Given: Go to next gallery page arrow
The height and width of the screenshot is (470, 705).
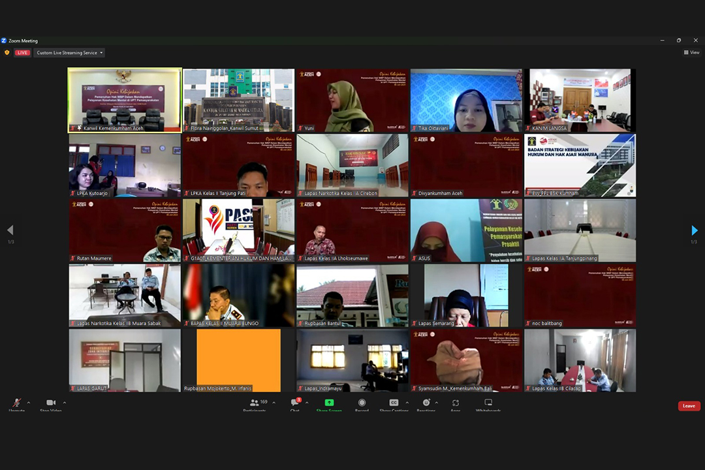Looking at the screenshot, I should tap(694, 230).
